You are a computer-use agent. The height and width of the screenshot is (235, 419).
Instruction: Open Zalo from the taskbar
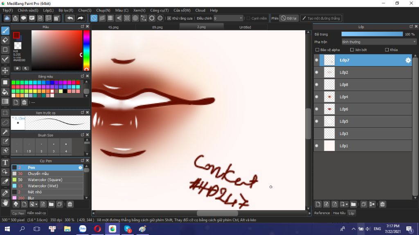tap(83, 229)
